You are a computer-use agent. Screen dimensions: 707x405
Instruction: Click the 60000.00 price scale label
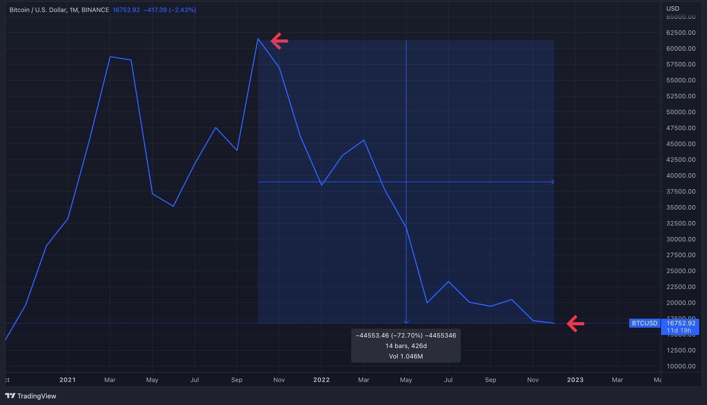pos(680,48)
